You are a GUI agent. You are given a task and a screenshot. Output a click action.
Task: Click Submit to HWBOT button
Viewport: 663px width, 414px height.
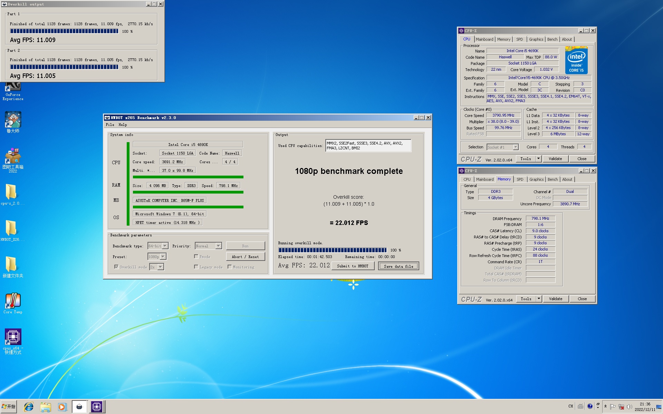pyautogui.click(x=353, y=266)
